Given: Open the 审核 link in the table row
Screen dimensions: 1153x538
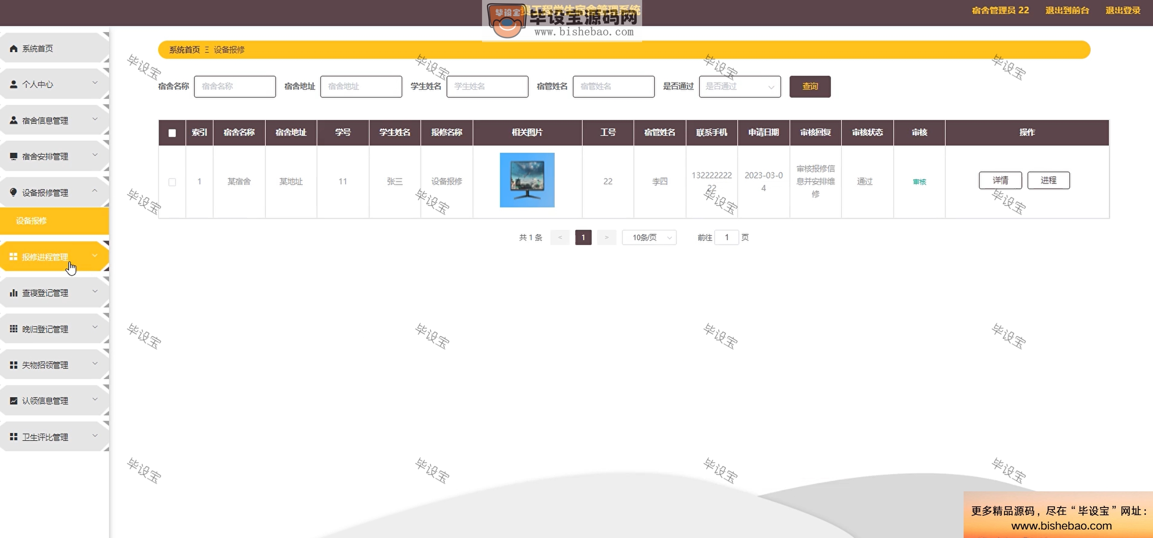Looking at the screenshot, I should click(x=919, y=181).
